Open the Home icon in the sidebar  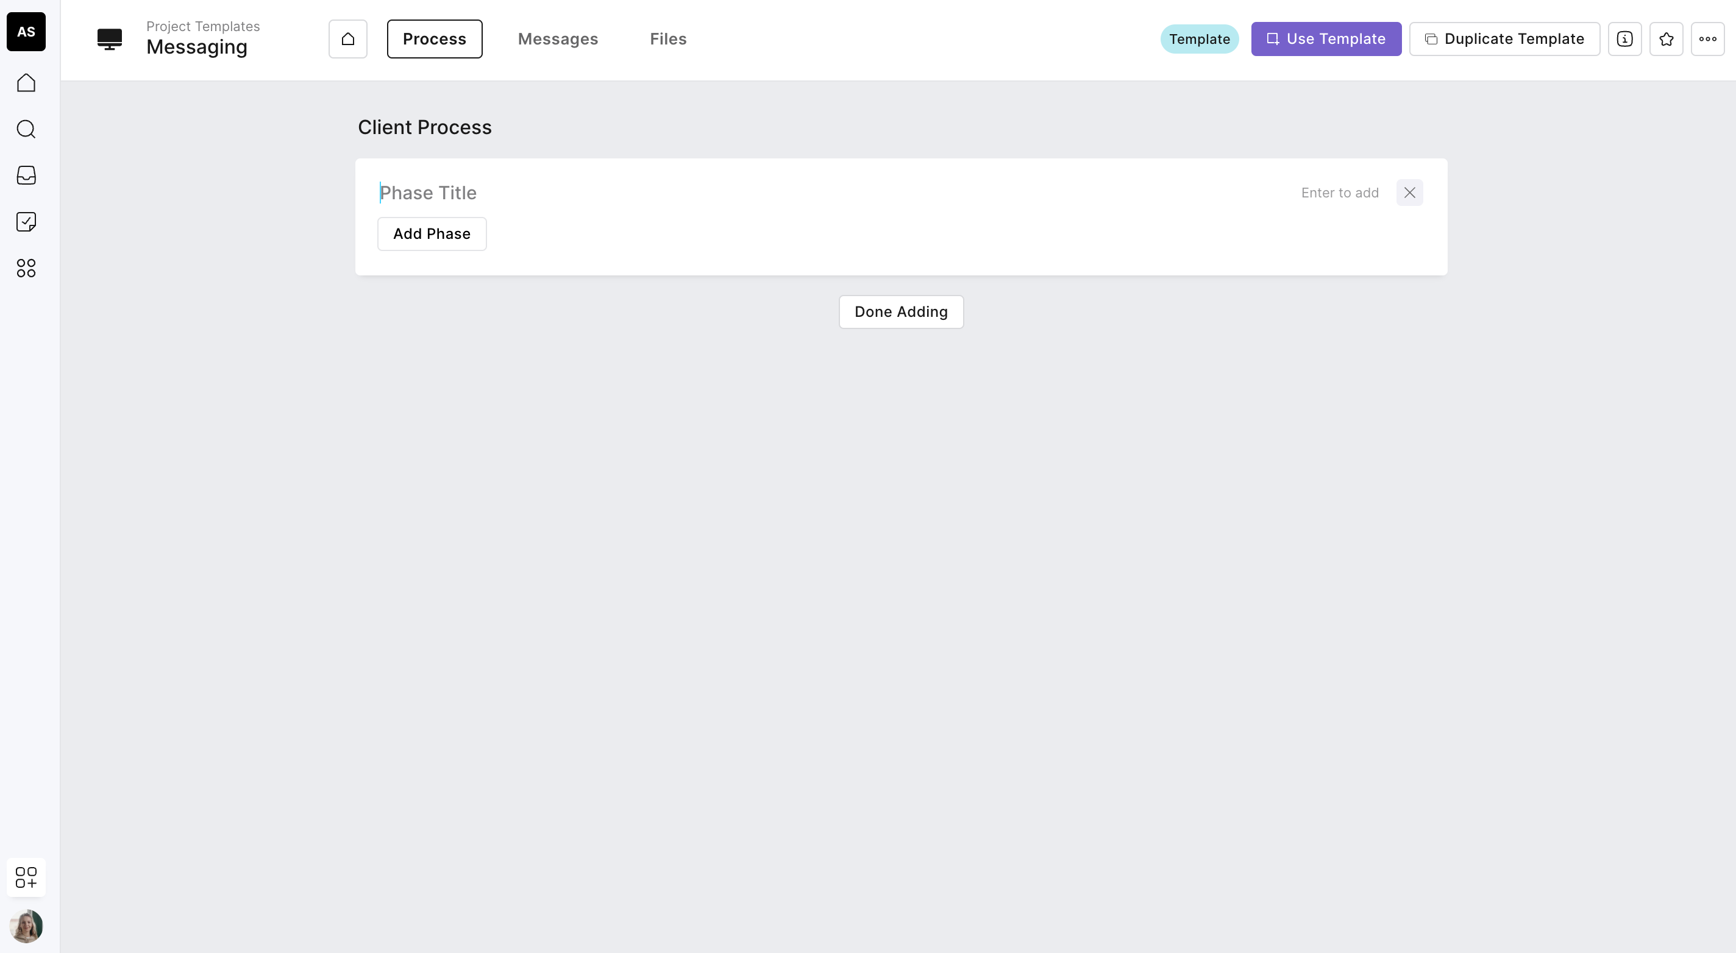tap(26, 83)
